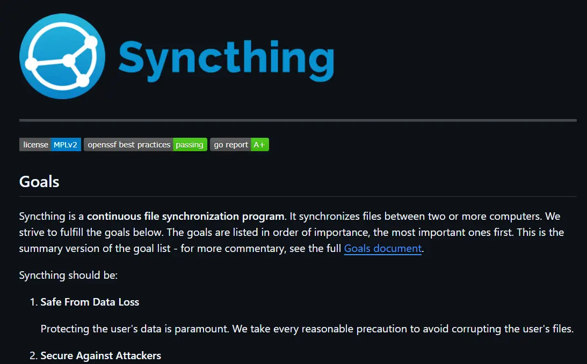587x364 pixels.
Task: Click the "Secure Against Attackers" list item
Action: tap(100, 355)
